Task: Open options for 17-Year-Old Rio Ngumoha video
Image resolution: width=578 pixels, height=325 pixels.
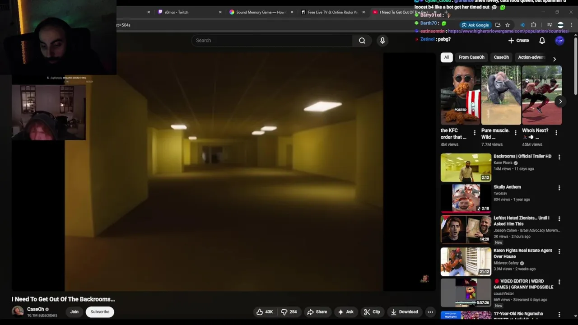Action: [x=559, y=315]
